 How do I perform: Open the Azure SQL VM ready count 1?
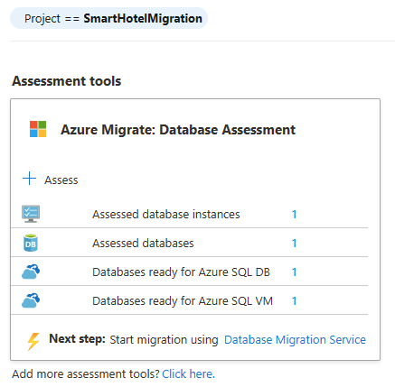(294, 300)
